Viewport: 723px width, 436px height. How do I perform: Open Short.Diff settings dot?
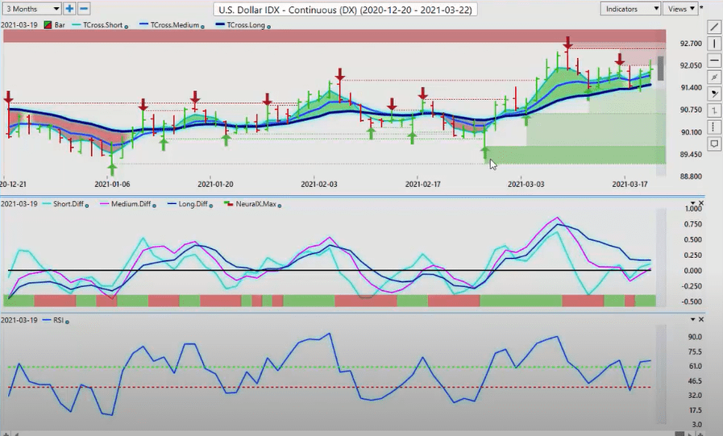87,206
